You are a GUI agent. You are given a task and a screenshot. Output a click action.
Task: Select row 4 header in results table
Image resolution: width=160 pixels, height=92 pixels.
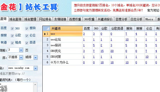46,51
